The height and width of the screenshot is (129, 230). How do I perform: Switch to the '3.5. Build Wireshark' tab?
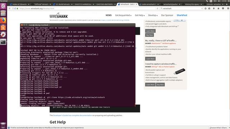pyautogui.click(x=63, y=4)
